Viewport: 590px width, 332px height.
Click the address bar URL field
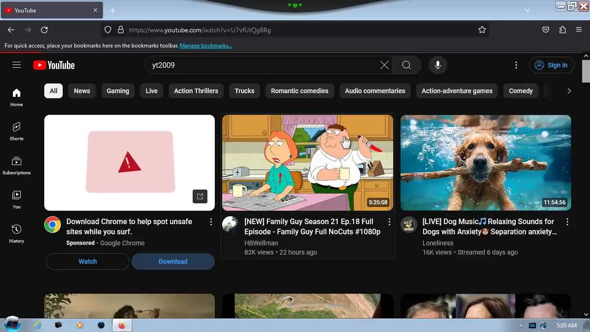click(295, 30)
